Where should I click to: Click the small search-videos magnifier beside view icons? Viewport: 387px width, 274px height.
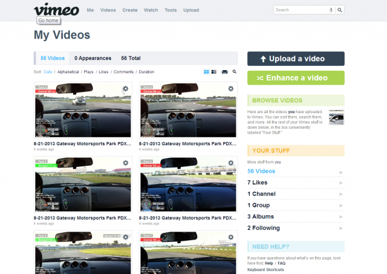point(235,71)
